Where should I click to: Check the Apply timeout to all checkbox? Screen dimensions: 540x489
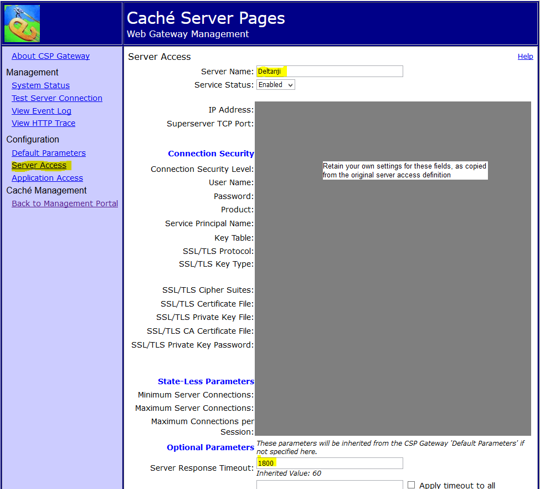pyautogui.click(x=411, y=485)
